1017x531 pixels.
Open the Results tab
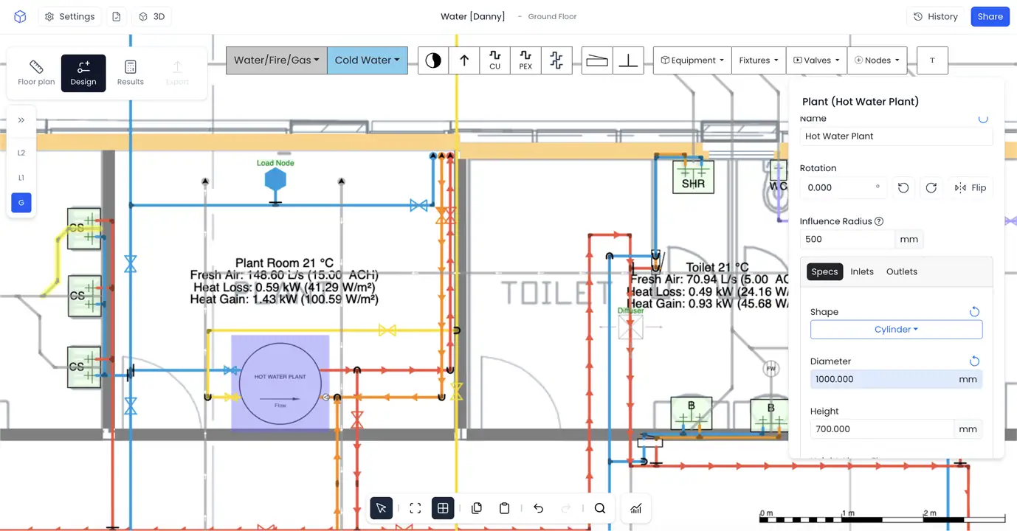pyautogui.click(x=131, y=74)
